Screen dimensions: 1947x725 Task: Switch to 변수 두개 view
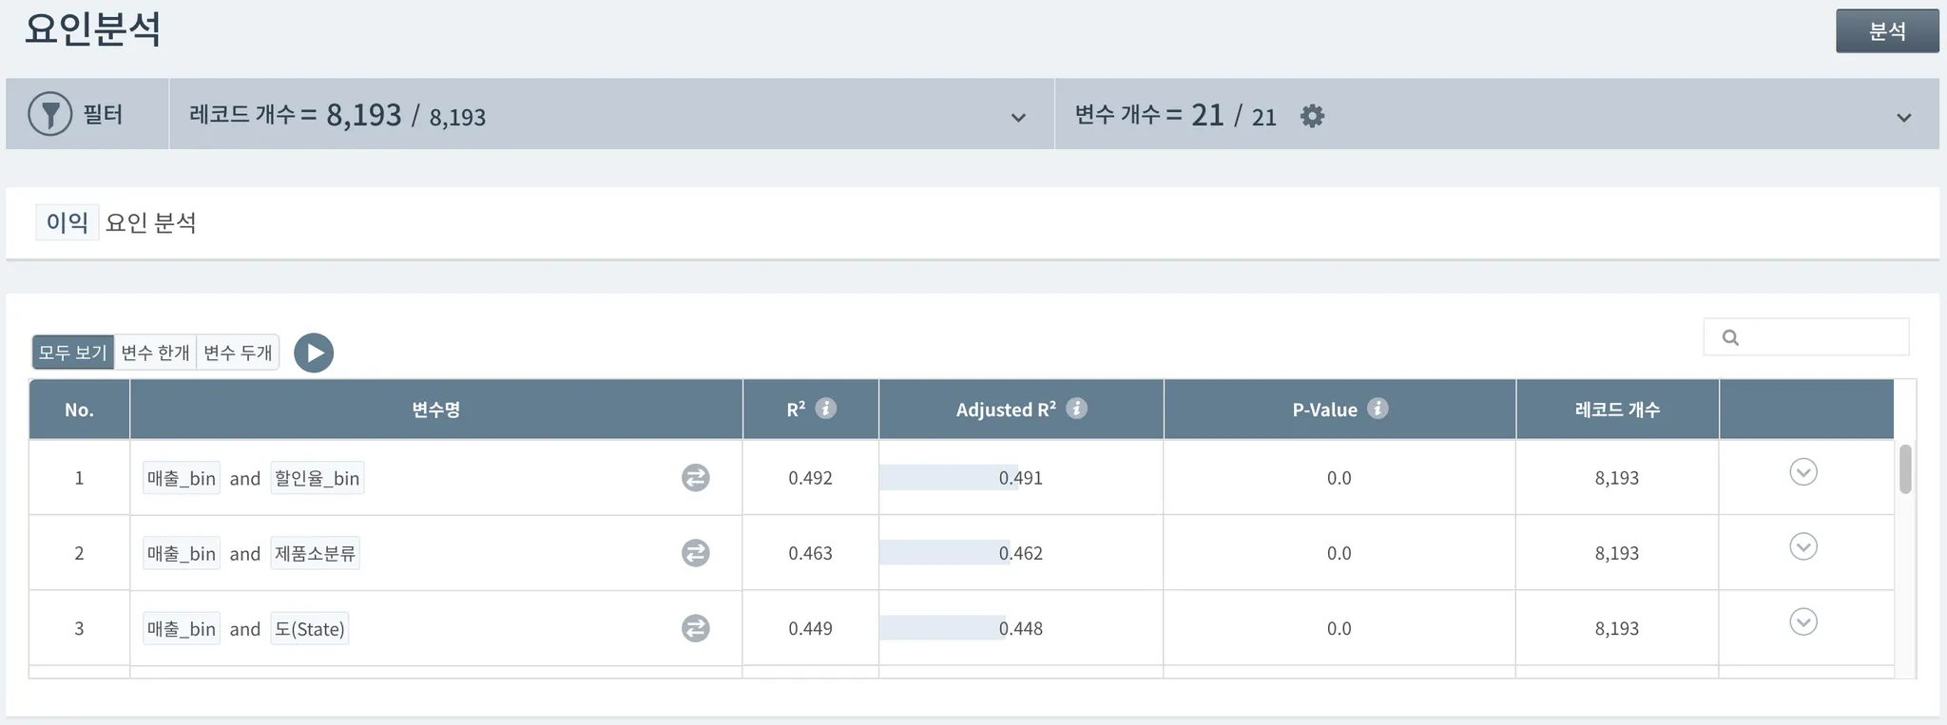tap(238, 353)
